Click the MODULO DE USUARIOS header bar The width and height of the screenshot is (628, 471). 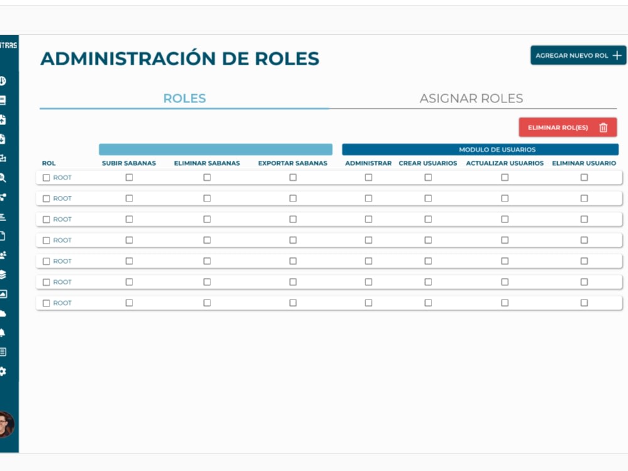pyautogui.click(x=480, y=149)
